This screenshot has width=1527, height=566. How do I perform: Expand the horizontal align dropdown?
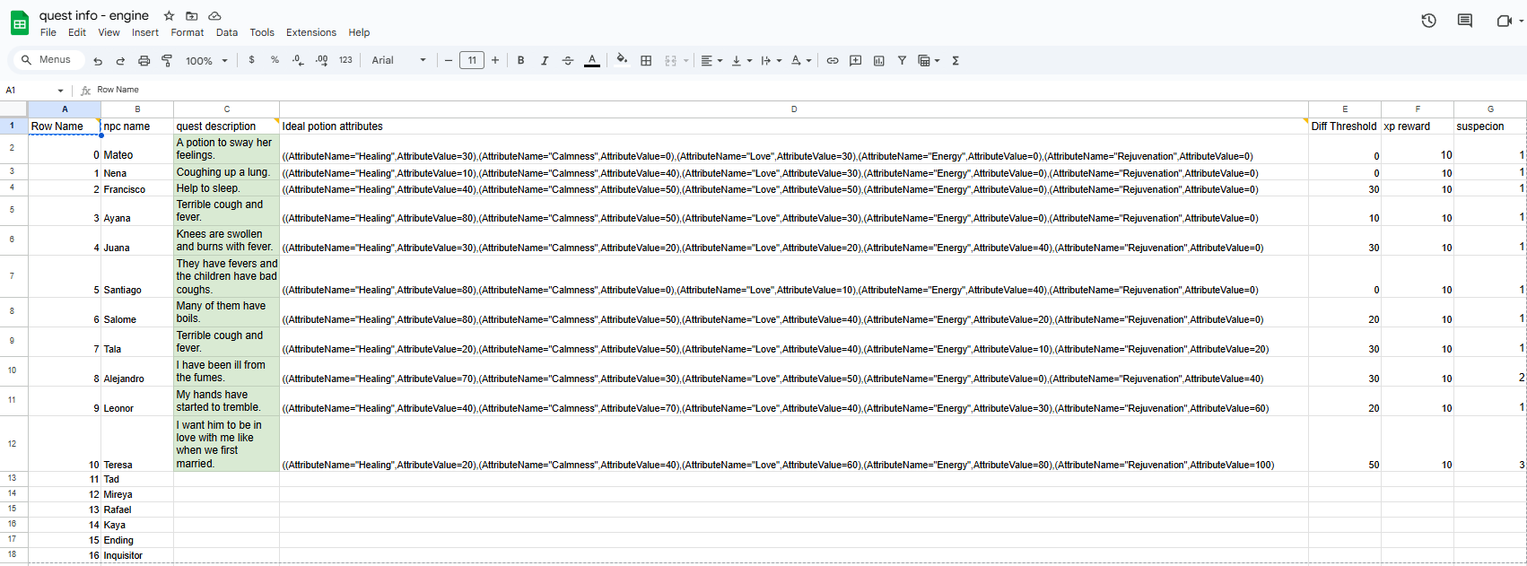(x=711, y=61)
